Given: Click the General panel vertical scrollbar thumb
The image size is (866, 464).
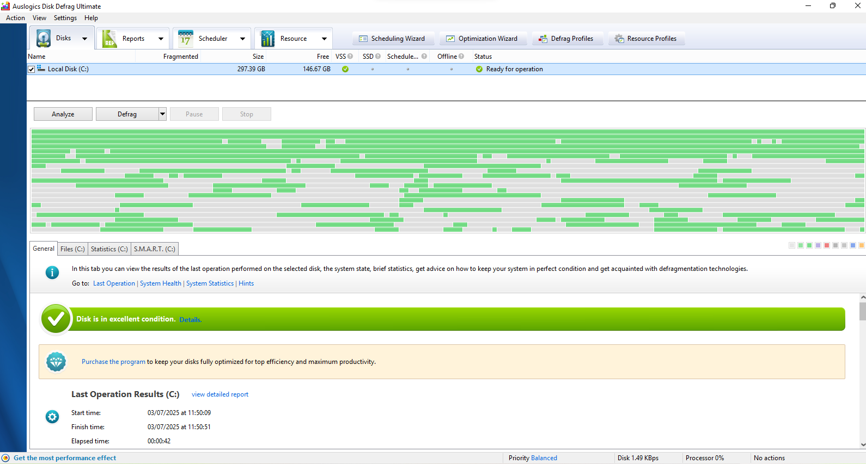Looking at the screenshot, I should [x=863, y=311].
